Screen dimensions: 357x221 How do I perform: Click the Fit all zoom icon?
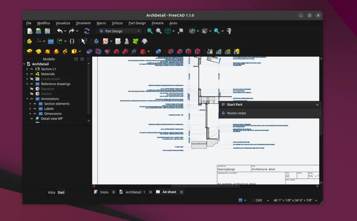pos(149,31)
